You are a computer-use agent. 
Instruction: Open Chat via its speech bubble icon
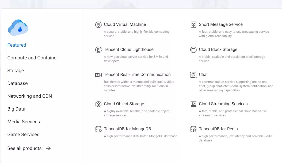[x=193, y=75]
